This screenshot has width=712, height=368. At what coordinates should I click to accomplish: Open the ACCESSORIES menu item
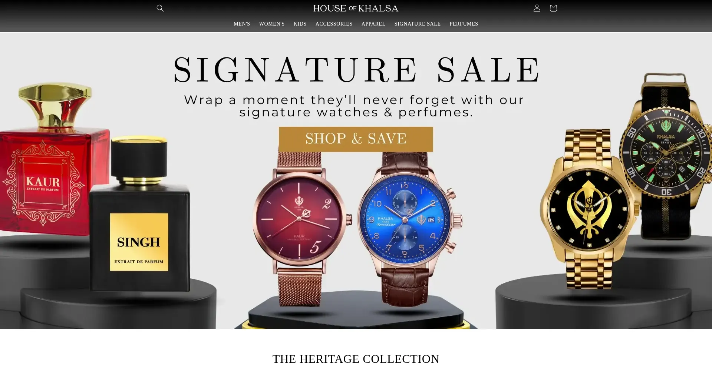[x=334, y=24]
